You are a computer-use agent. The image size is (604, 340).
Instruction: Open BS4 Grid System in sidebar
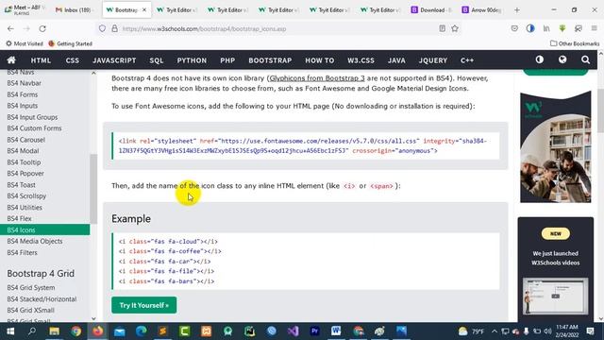click(x=31, y=287)
